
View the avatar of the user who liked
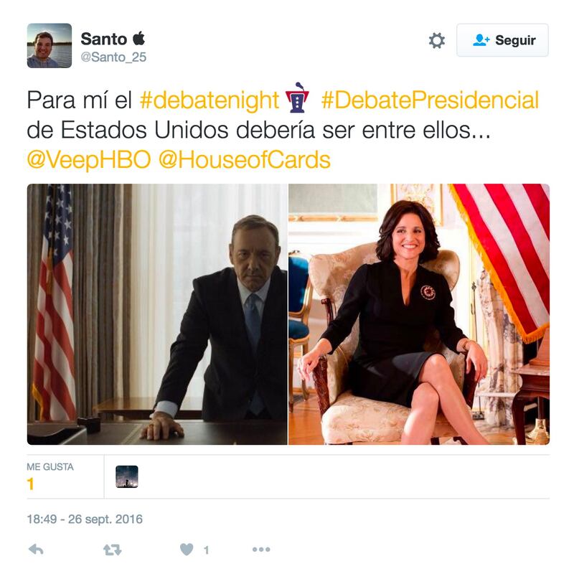(127, 476)
